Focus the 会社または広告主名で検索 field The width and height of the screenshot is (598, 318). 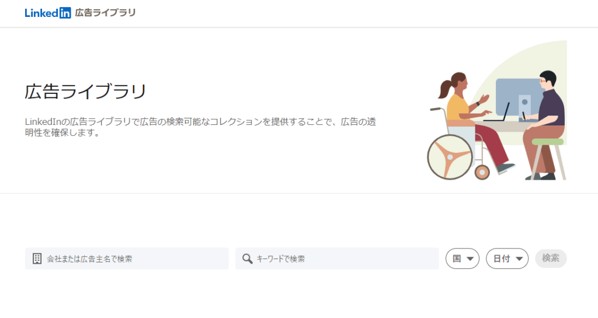point(127,258)
